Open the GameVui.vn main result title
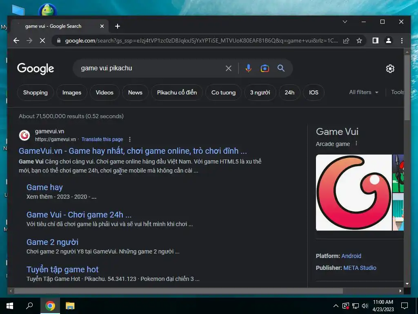The height and width of the screenshot is (314, 418). pos(133,151)
